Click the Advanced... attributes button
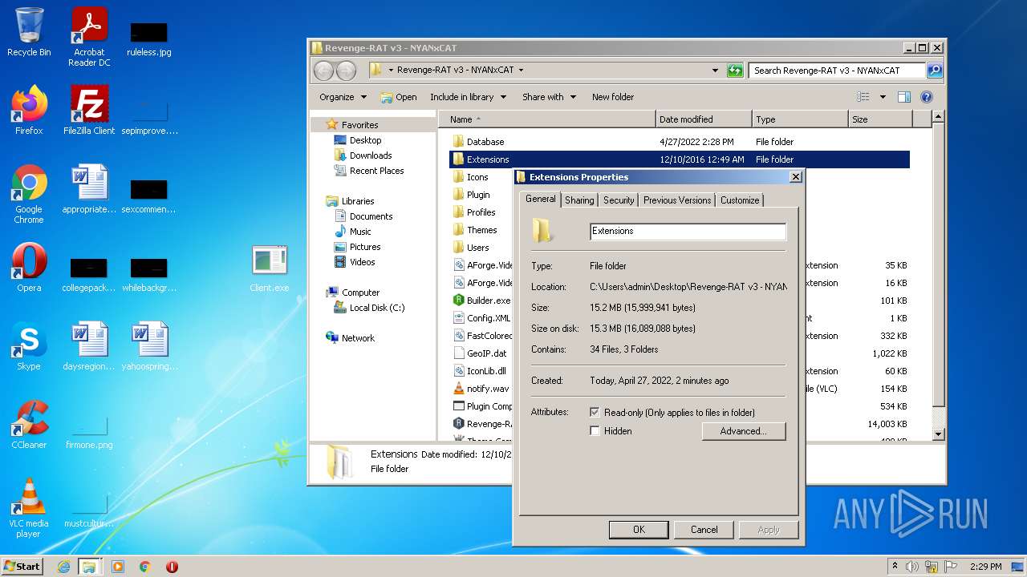1027x577 pixels. click(743, 431)
